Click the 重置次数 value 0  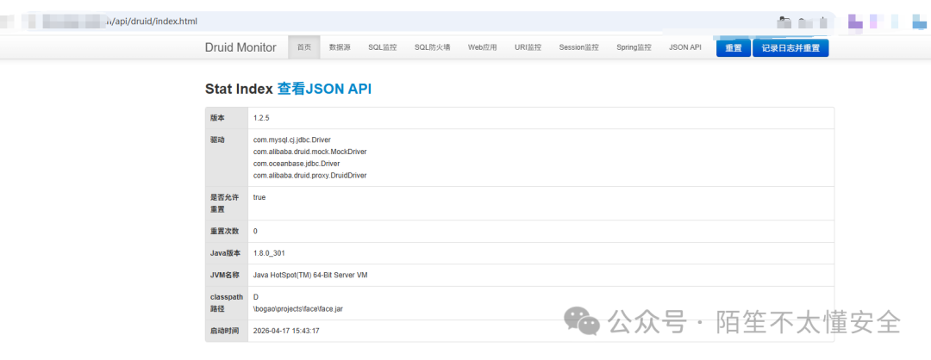pyautogui.click(x=255, y=232)
